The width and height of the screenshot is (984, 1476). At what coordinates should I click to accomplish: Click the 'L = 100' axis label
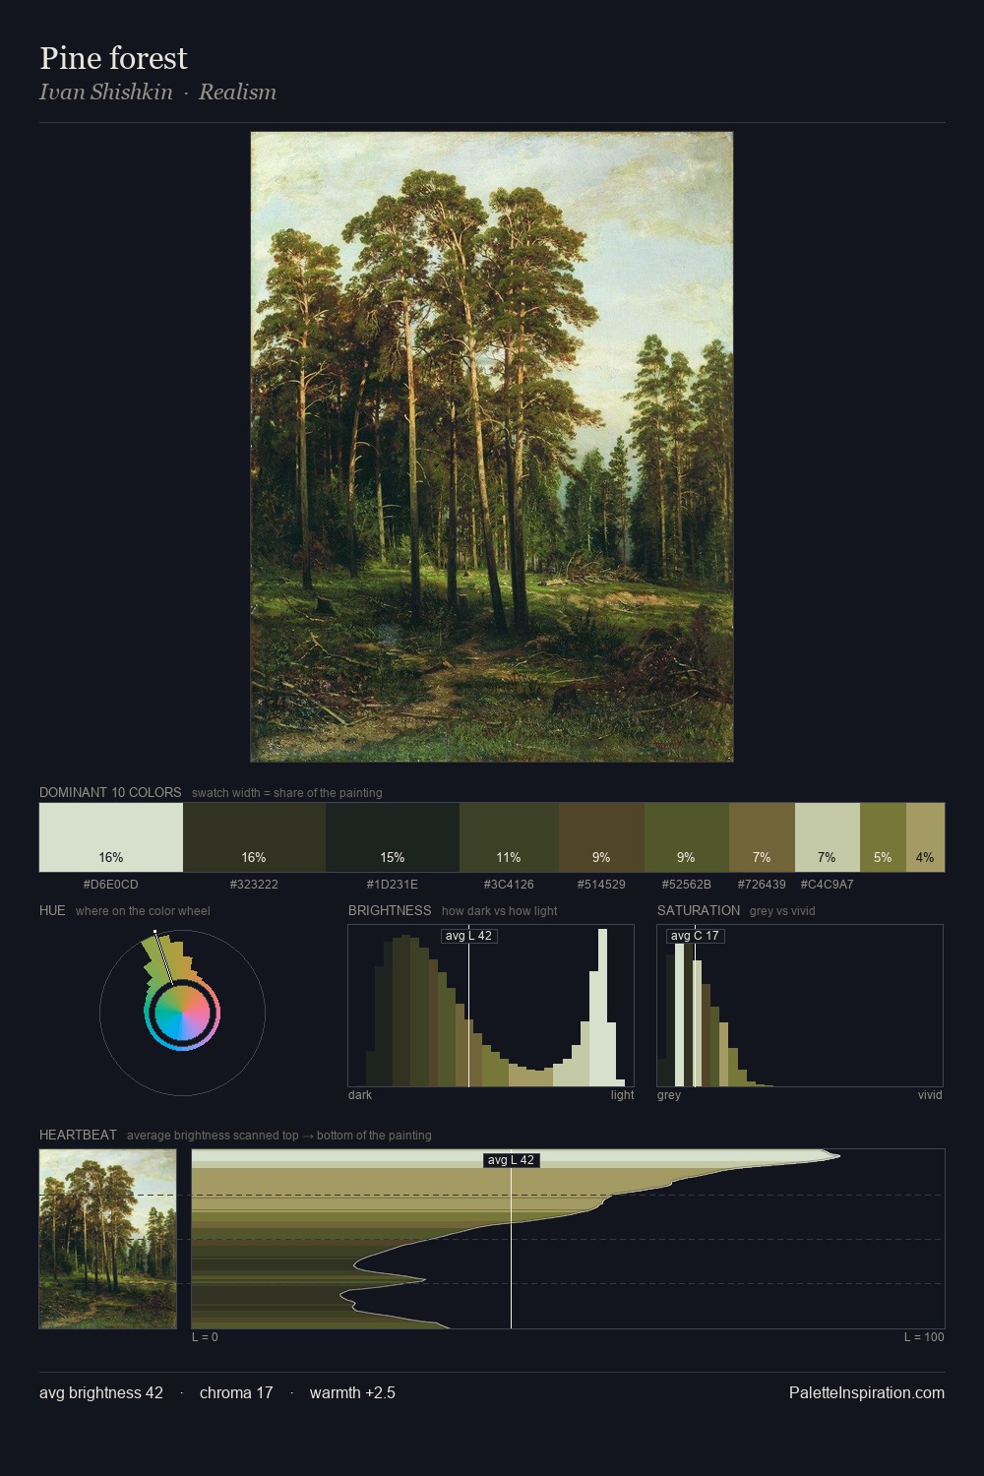click(x=924, y=1337)
